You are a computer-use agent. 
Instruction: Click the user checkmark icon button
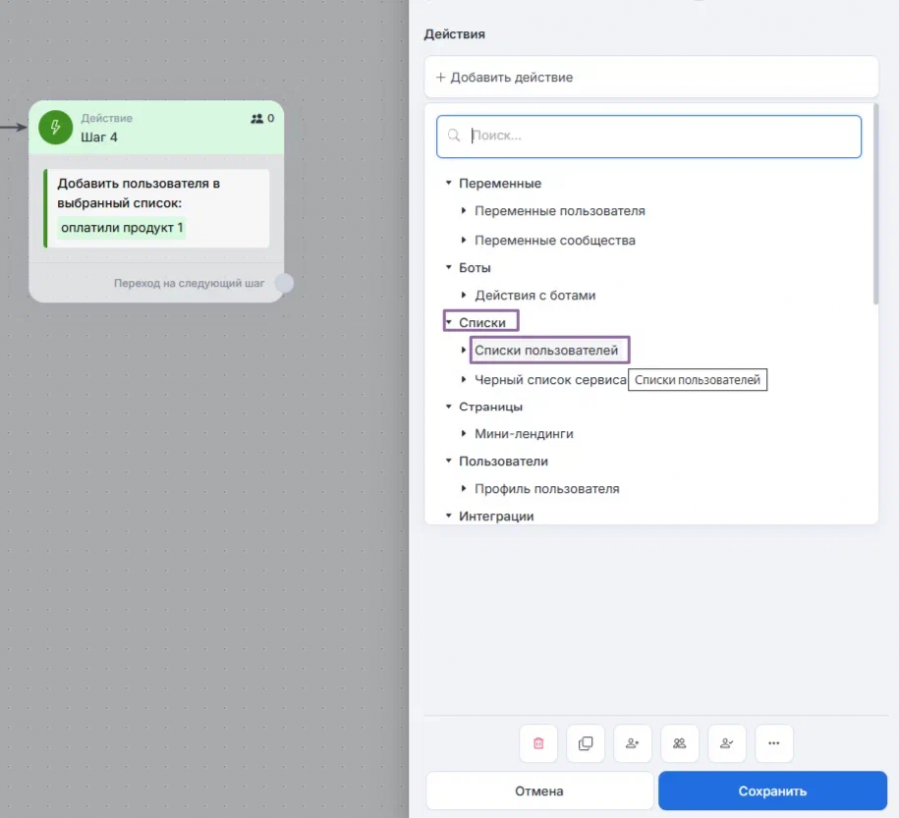[726, 743]
